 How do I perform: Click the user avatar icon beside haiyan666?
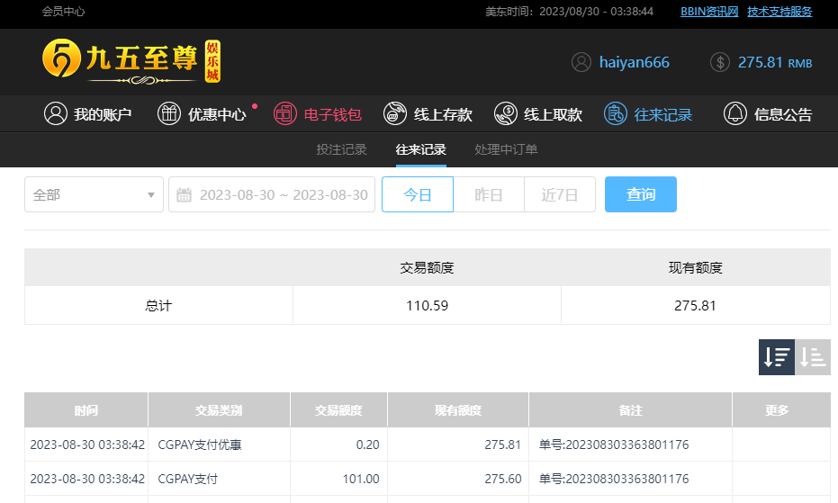581,62
